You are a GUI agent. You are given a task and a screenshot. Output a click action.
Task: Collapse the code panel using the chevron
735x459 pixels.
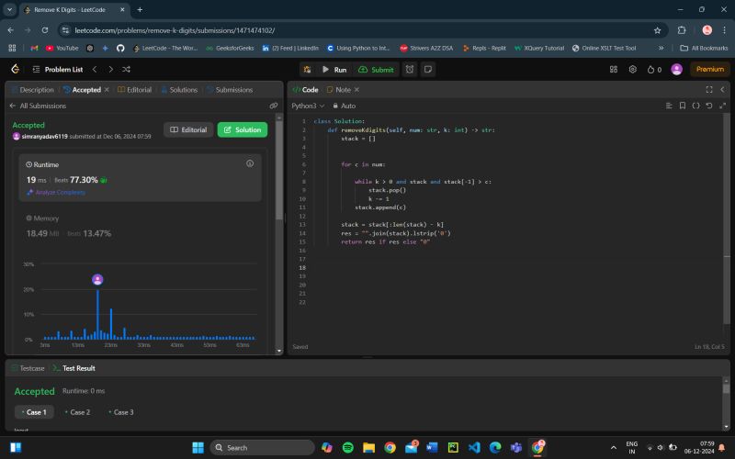[721, 90]
